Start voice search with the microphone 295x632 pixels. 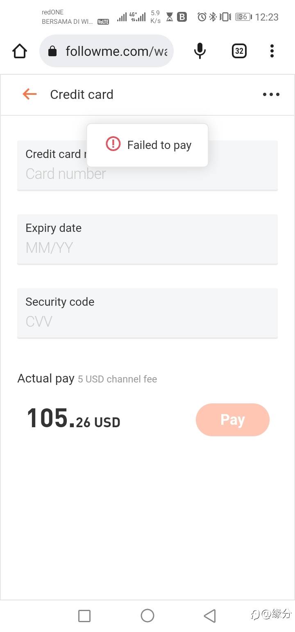(200, 51)
